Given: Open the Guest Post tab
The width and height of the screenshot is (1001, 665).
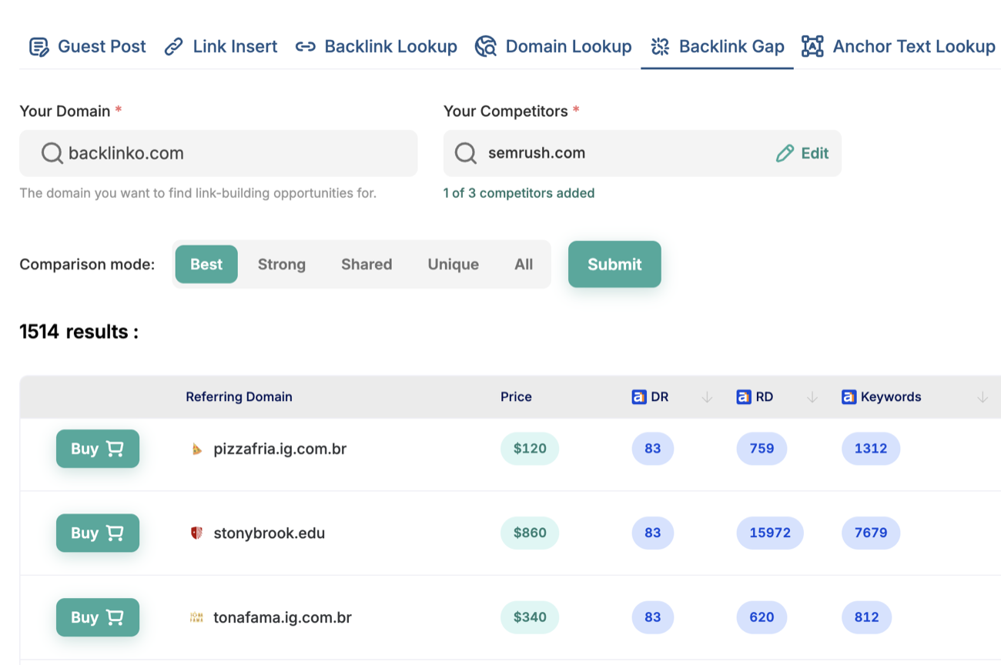Looking at the screenshot, I should pyautogui.click(x=87, y=47).
